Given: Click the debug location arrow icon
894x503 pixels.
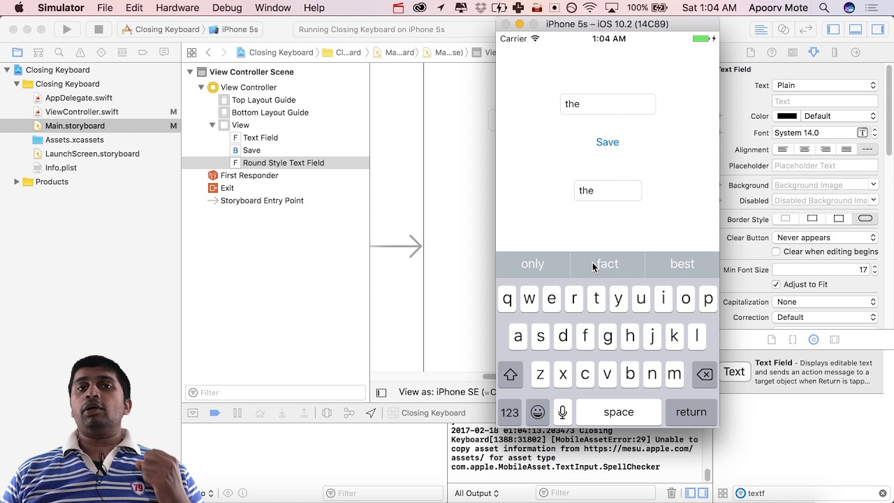Looking at the screenshot, I should pos(371,413).
